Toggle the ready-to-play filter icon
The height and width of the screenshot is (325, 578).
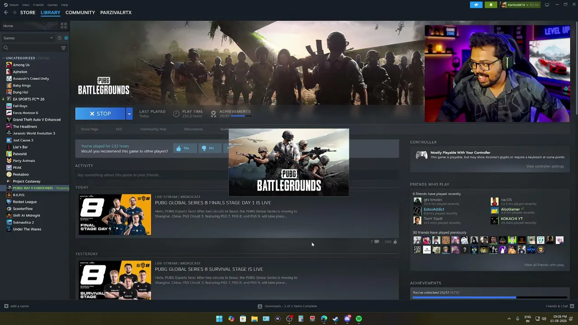[66, 38]
